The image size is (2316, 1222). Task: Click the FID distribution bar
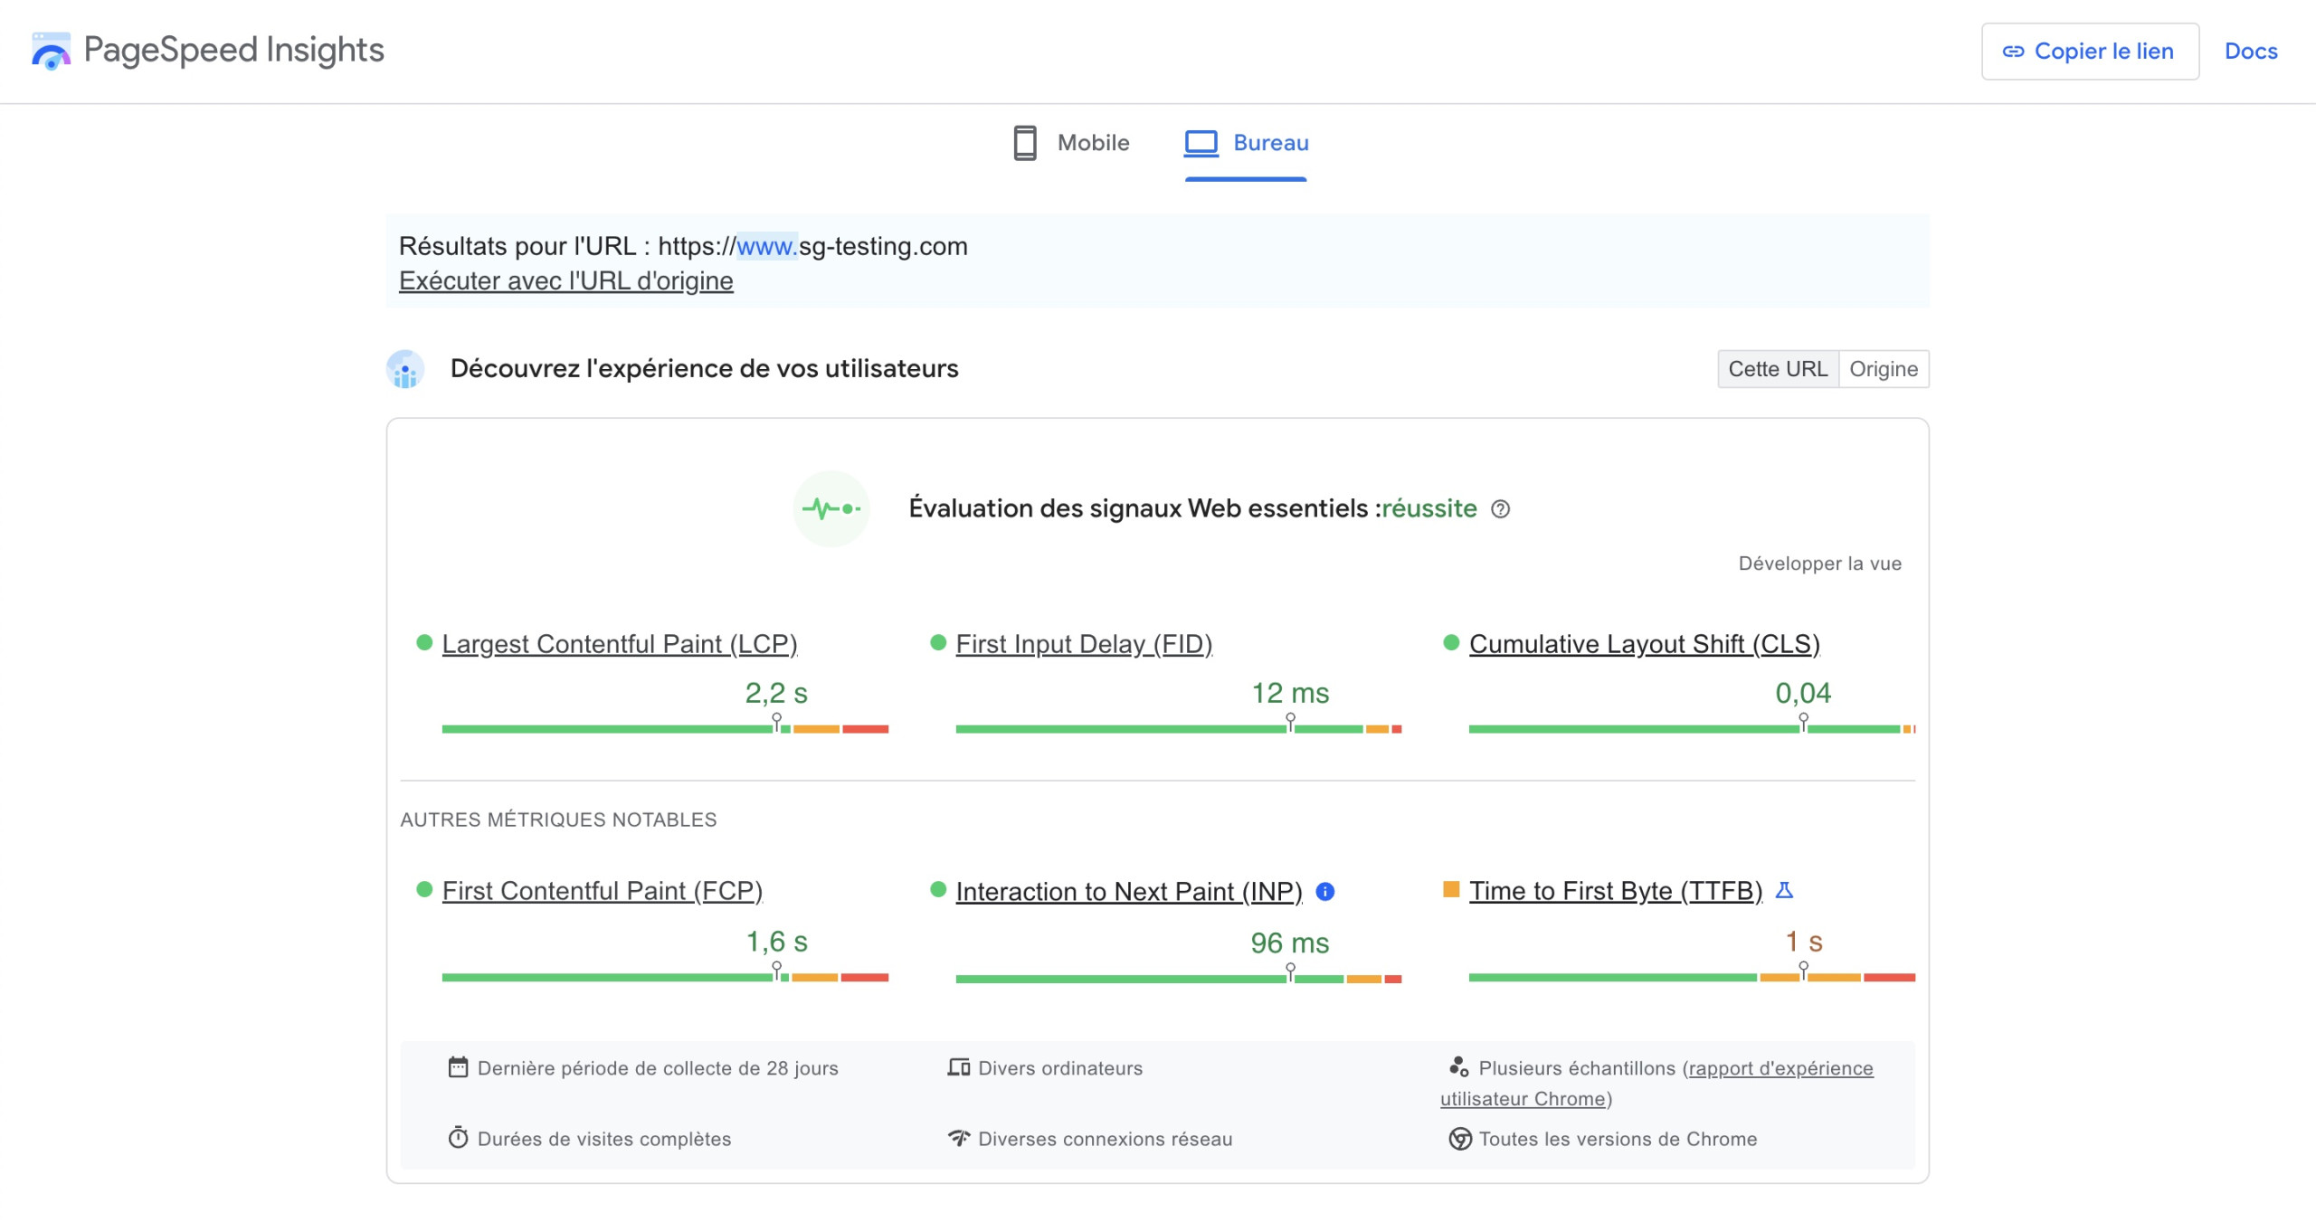coord(1179,729)
